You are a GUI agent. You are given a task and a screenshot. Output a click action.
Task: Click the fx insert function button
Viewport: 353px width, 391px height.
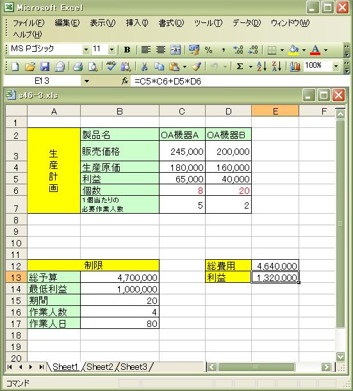125,81
